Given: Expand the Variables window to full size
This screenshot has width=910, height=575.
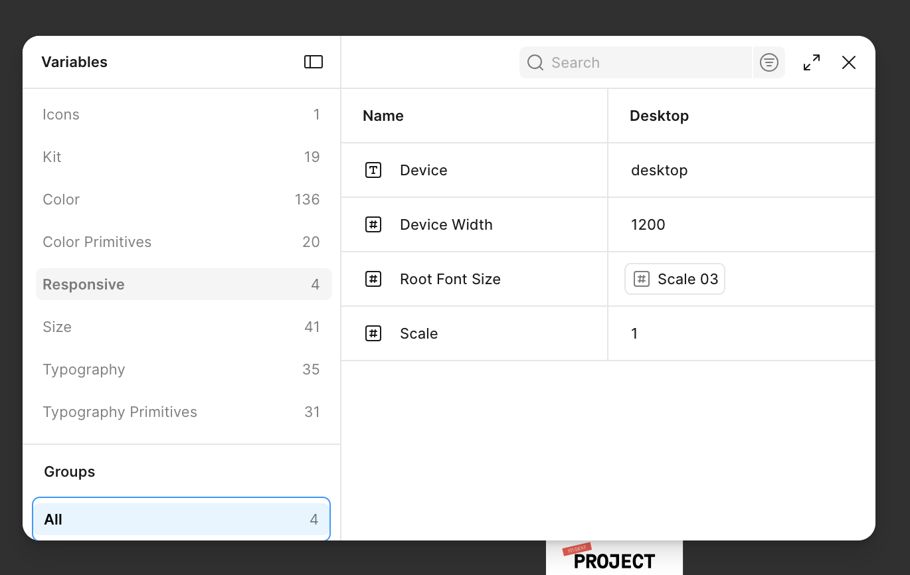Looking at the screenshot, I should [x=812, y=62].
